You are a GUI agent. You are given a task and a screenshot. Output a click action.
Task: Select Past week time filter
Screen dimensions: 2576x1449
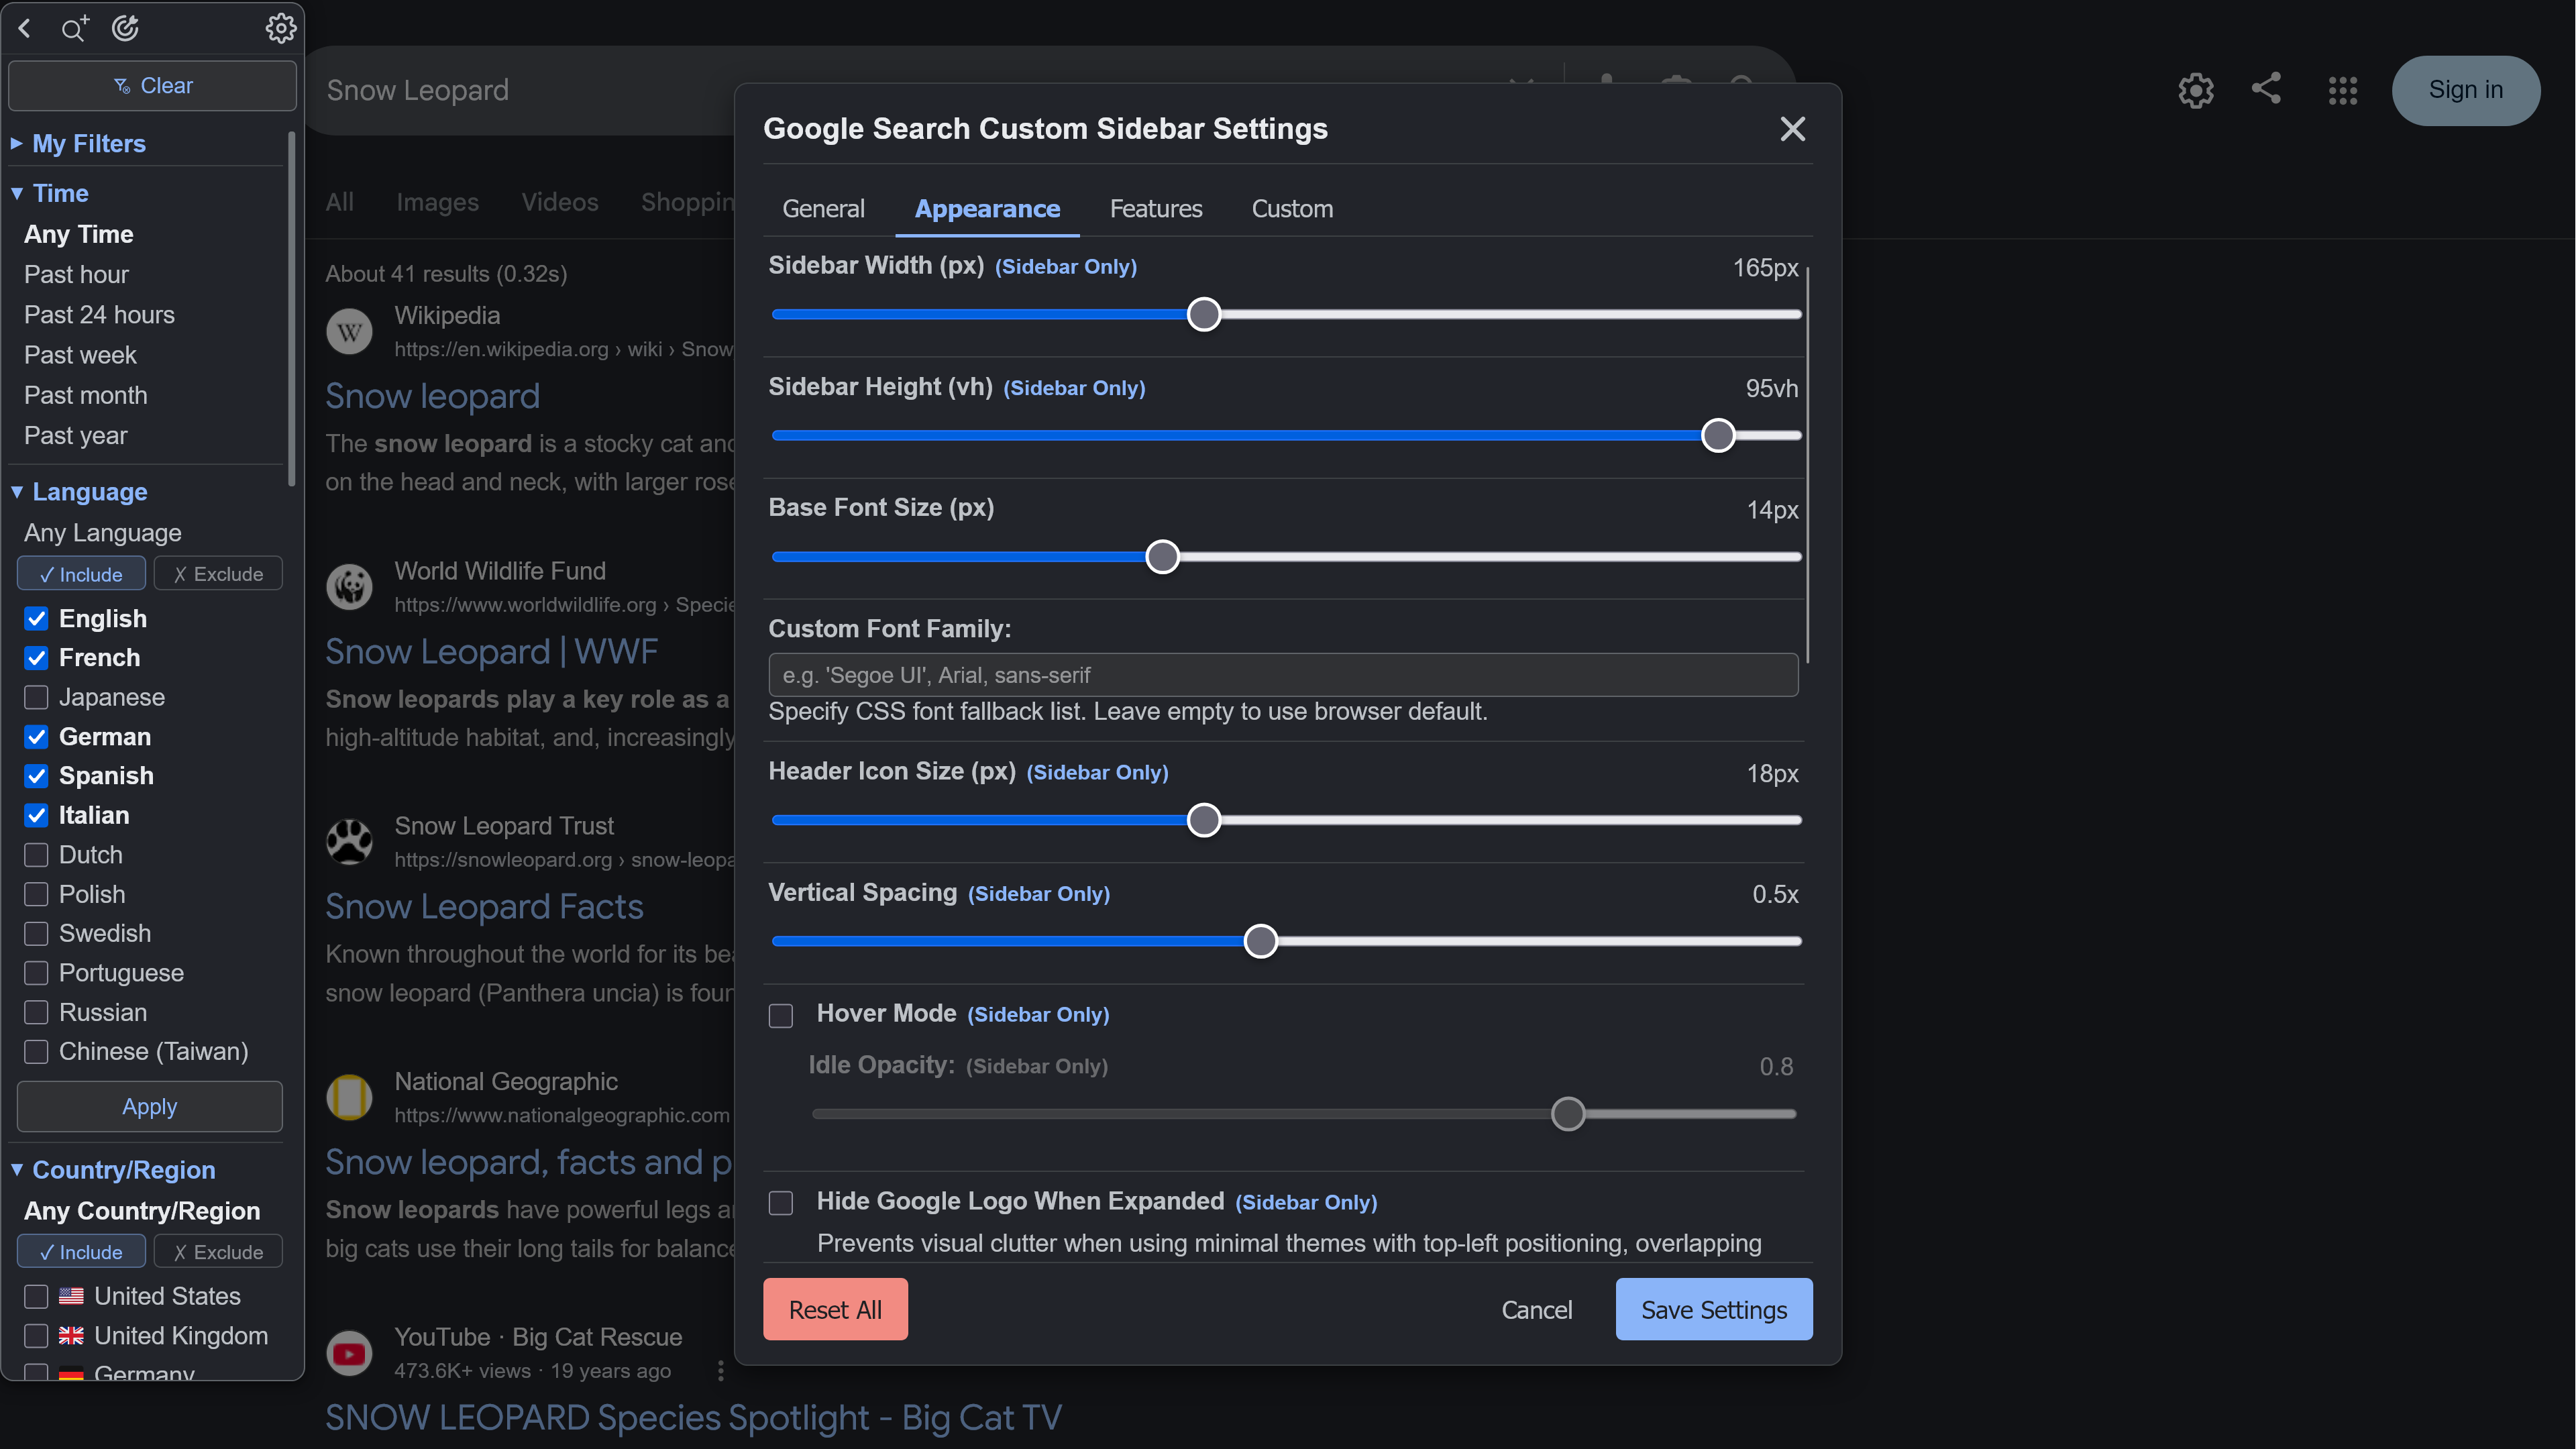(x=80, y=355)
